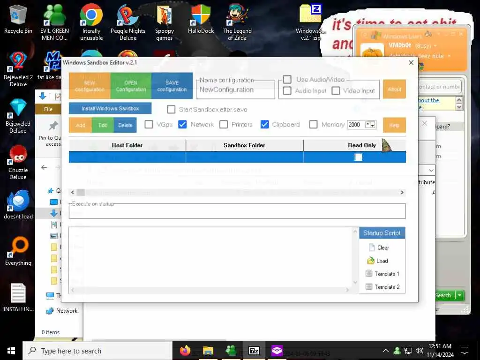The image size is (480, 360).
Task: Click the green Edit folder button
Action: tap(103, 125)
